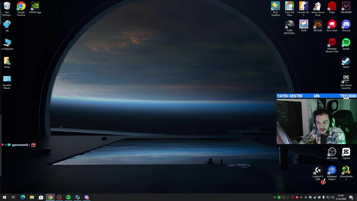Viewport: 357px width, 201px height.
Task: Open the Riot Vanguard tray icon
Action: tap(292, 197)
